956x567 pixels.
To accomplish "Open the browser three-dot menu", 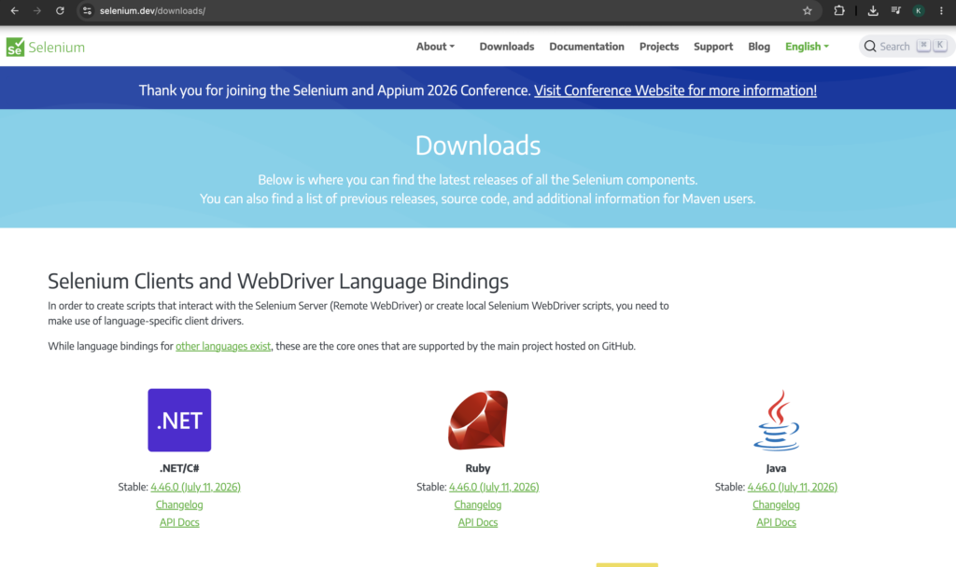I will pyautogui.click(x=941, y=10).
